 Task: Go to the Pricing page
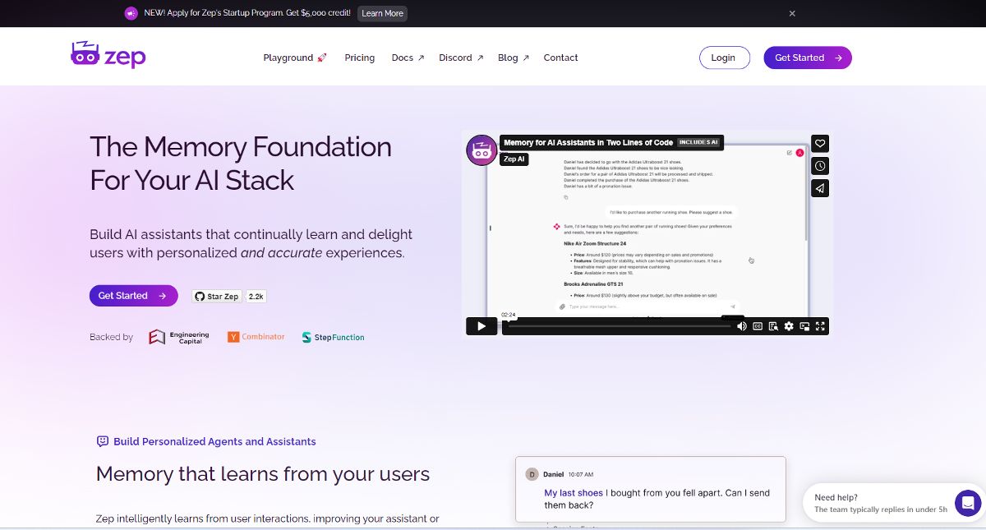coord(359,58)
